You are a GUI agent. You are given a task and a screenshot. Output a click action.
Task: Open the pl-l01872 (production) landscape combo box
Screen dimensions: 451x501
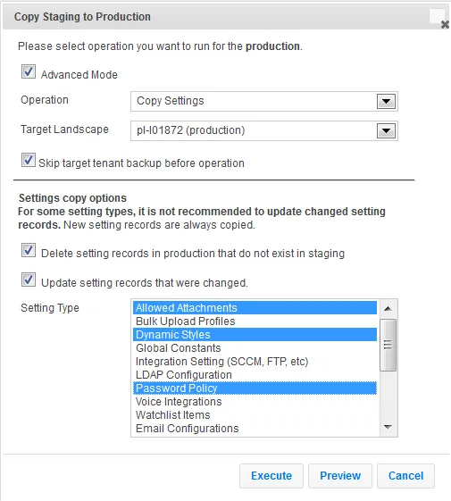(264, 130)
